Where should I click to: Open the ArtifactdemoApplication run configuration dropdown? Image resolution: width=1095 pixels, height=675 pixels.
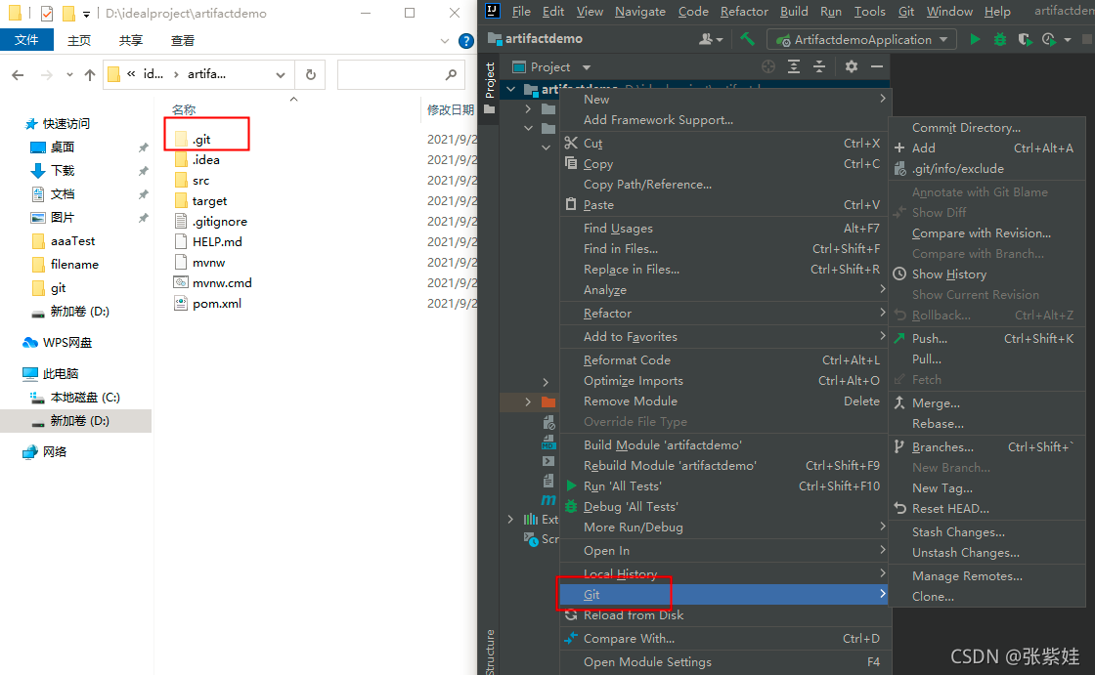coord(861,40)
